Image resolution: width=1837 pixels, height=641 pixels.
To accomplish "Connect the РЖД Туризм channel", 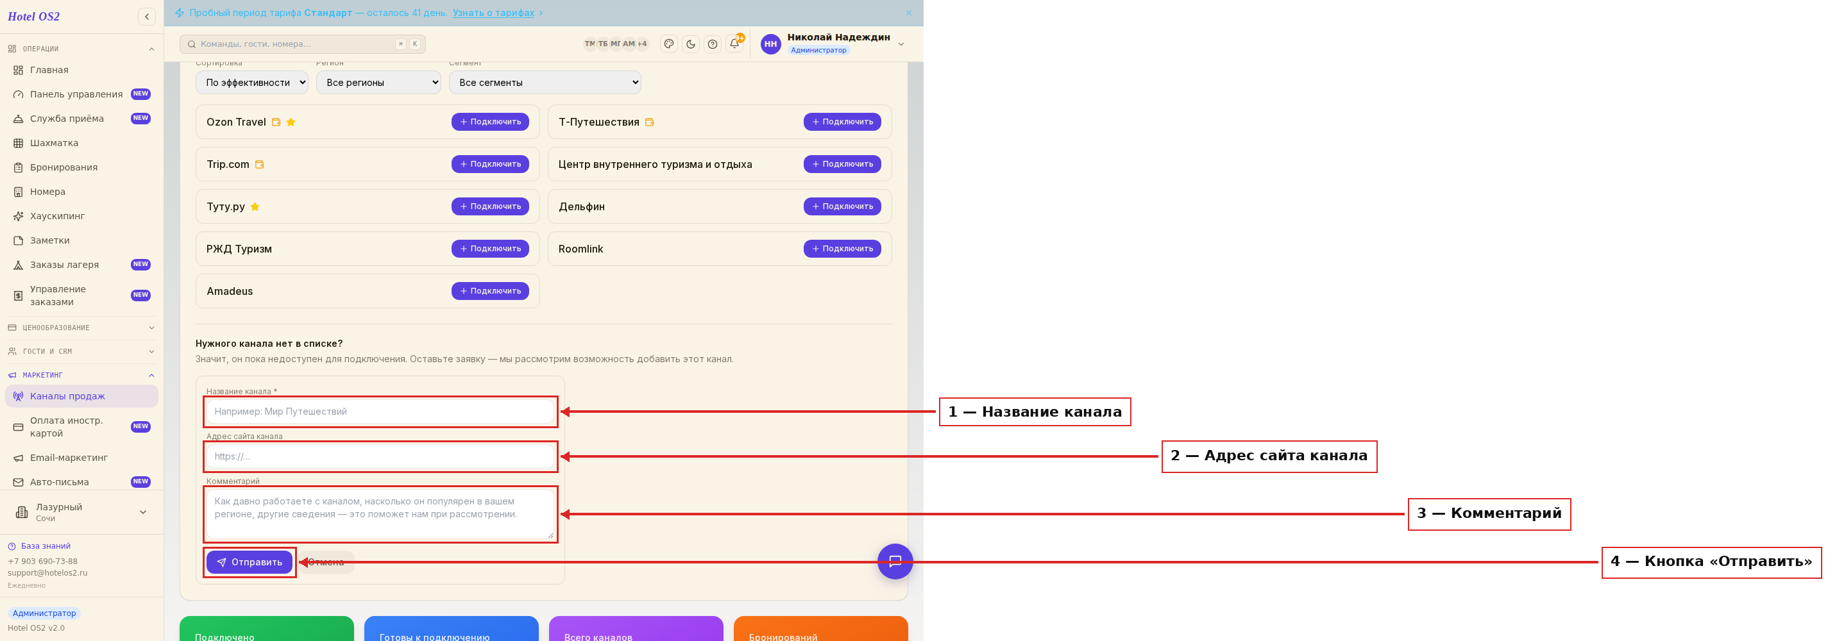I will click(490, 249).
